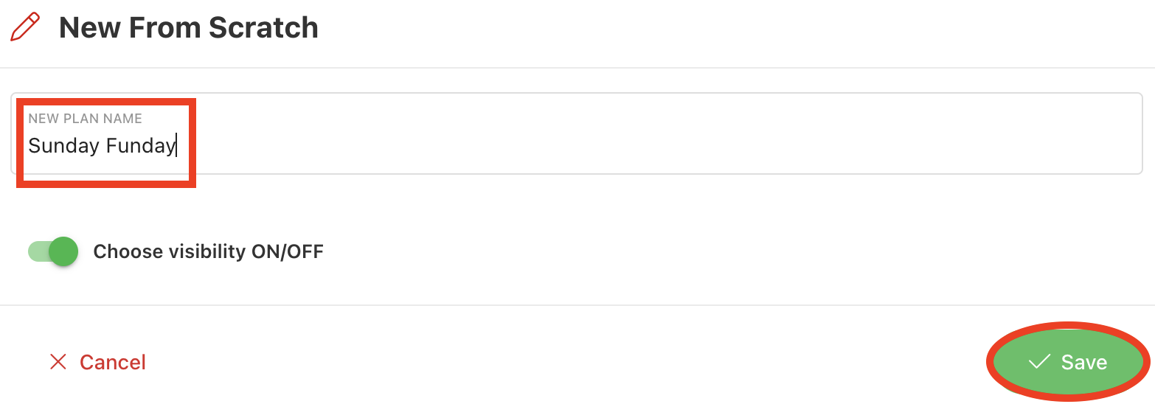The height and width of the screenshot is (404, 1155).
Task: Click the red "Cancel" text
Action: point(113,362)
